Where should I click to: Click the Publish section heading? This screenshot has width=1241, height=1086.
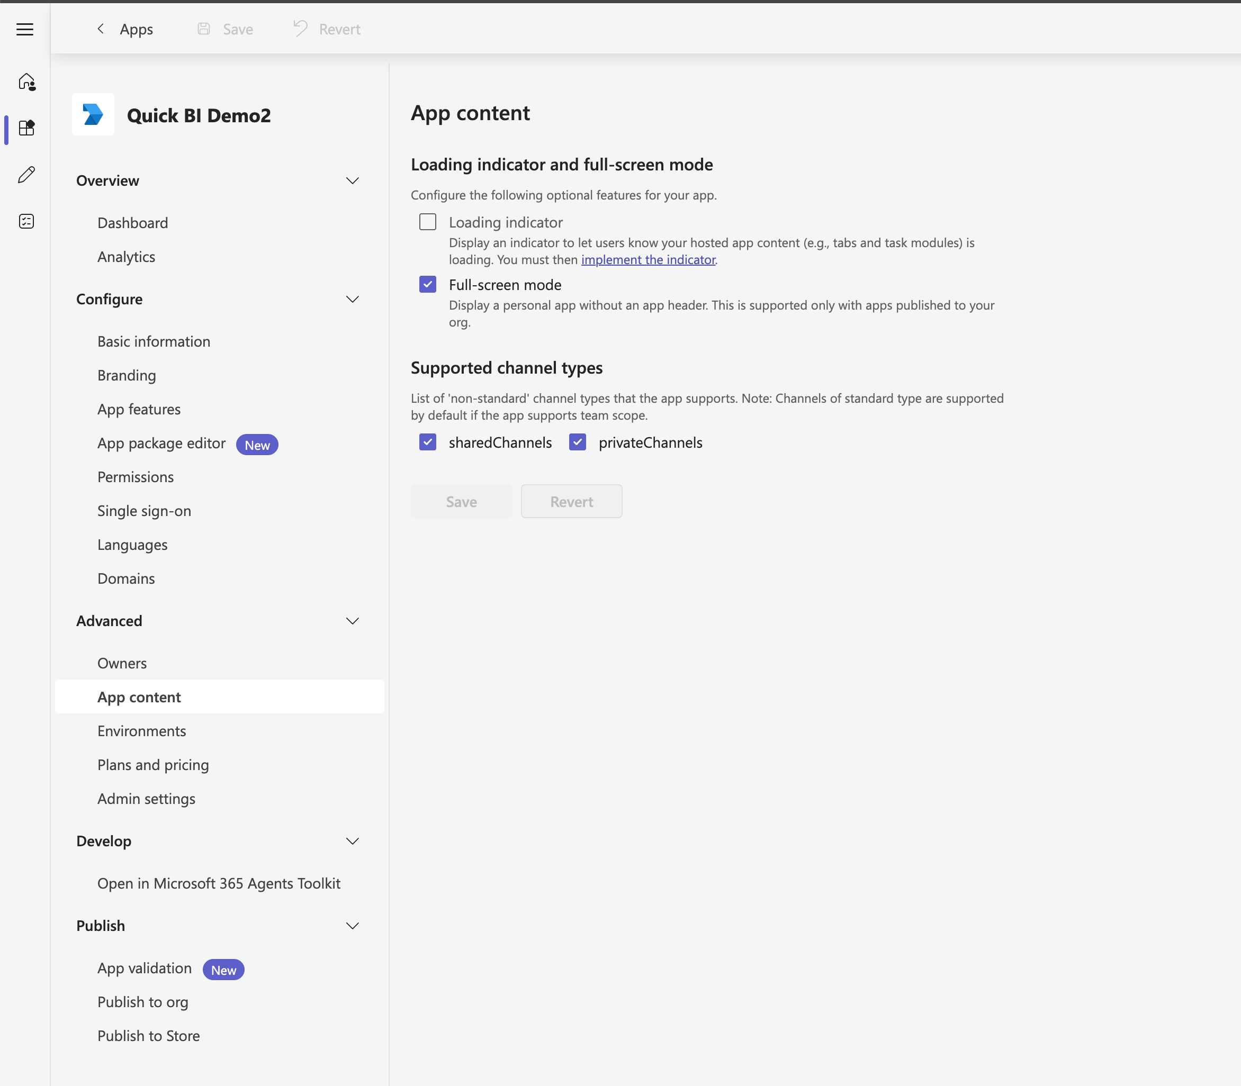click(101, 926)
